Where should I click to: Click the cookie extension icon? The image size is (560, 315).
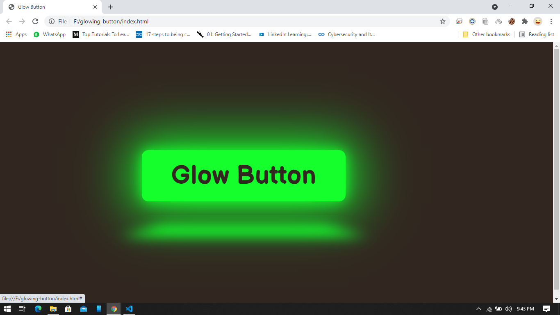[x=512, y=21]
